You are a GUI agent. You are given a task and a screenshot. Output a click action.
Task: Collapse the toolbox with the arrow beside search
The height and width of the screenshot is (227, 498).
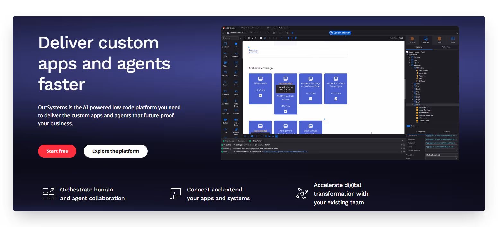pos(241,38)
